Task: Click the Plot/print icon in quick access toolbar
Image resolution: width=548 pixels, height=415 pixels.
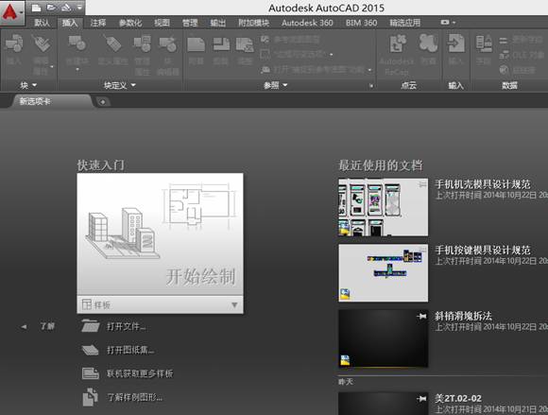Action: coord(66,8)
